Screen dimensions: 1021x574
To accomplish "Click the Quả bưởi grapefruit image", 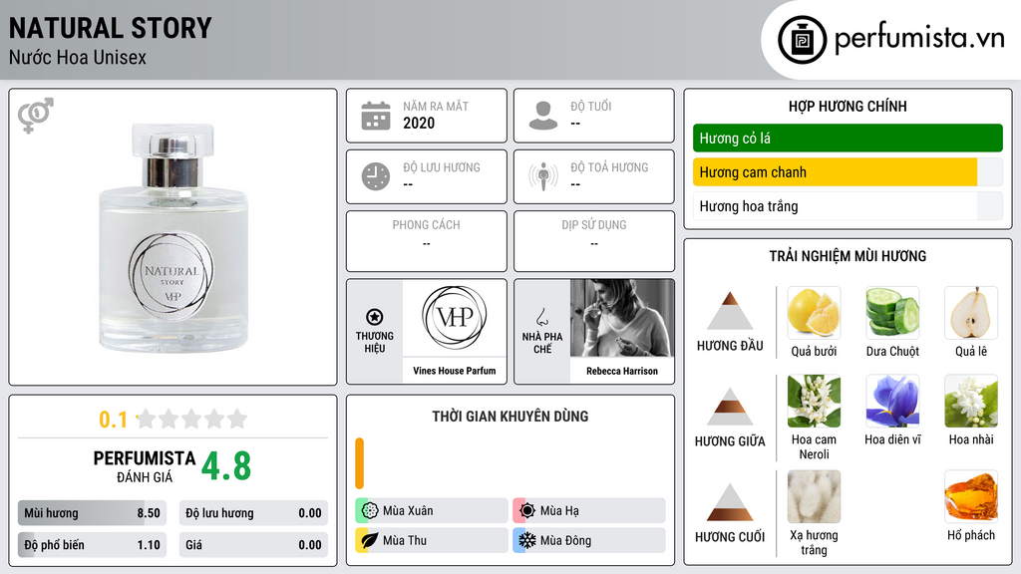I will (x=814, y=312).
